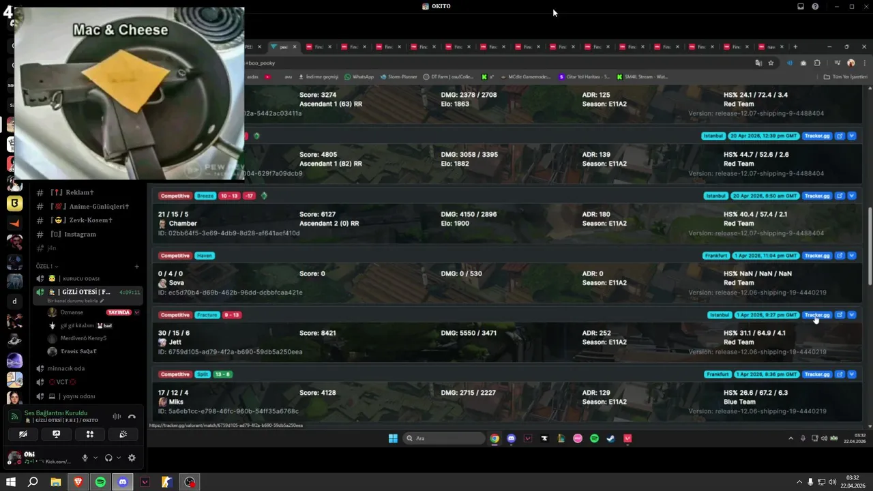Viewport: 873px width, 491px height.
Task: Open the WhatsApp bookmark
Action: (359, 77)
